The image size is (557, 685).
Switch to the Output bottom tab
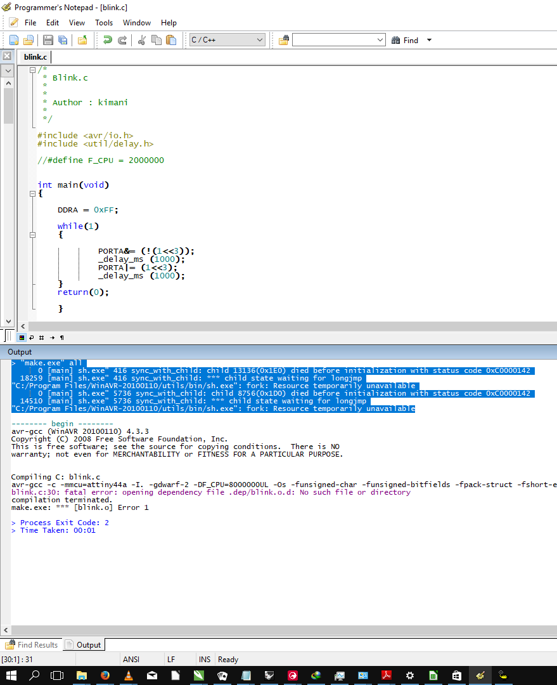coord(84,645)
